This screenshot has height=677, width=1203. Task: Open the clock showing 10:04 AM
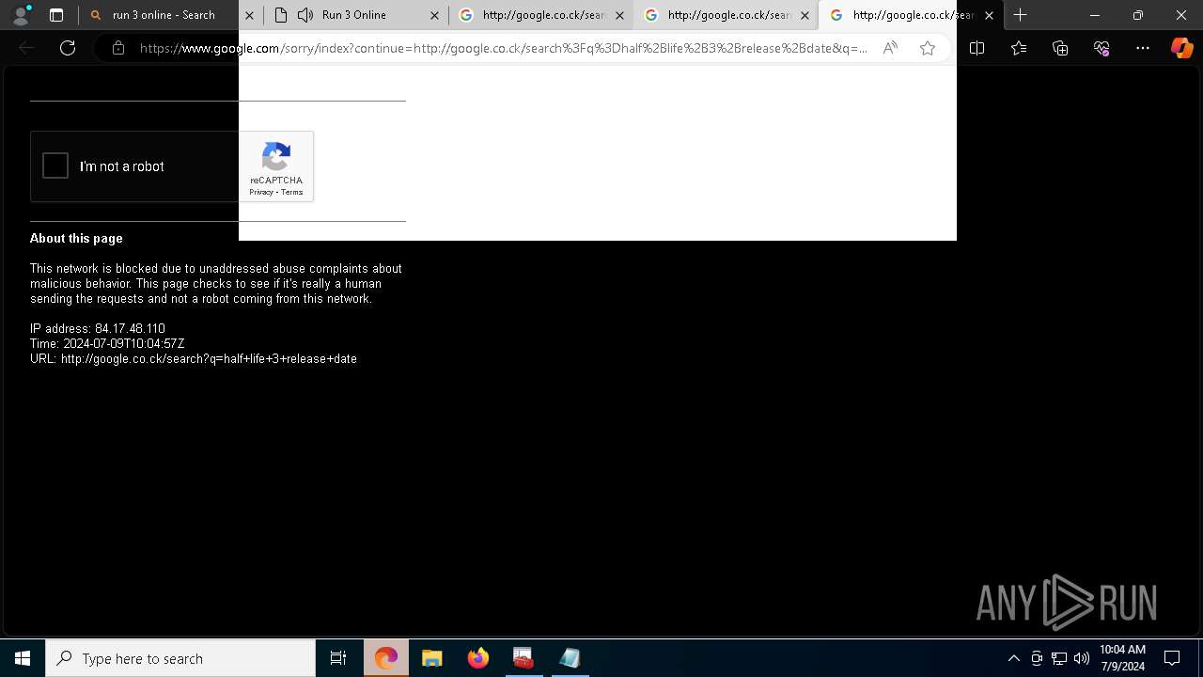coord(1122,658)
